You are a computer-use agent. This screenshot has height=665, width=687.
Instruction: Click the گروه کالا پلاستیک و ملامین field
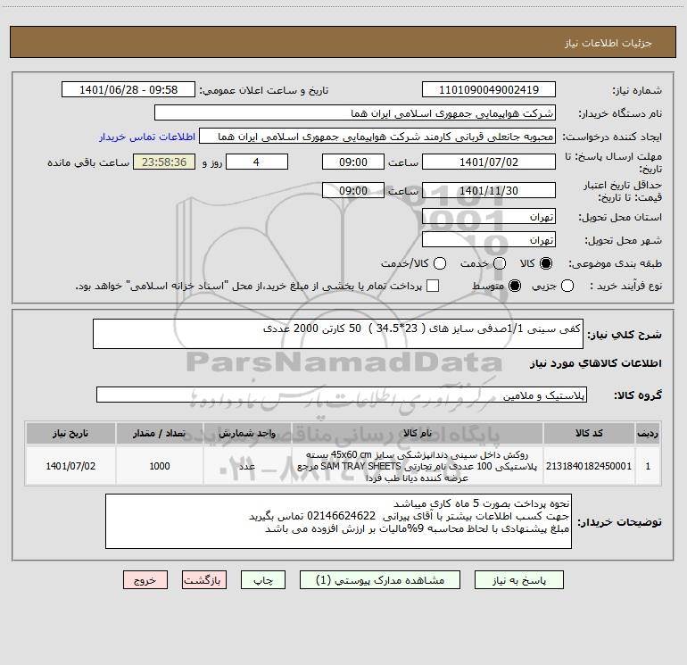[342, 395]
